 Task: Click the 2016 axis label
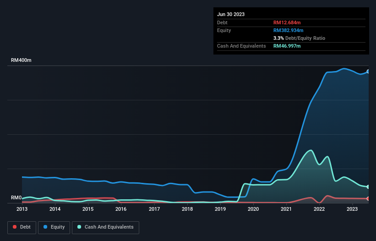(x=121, y=209)
